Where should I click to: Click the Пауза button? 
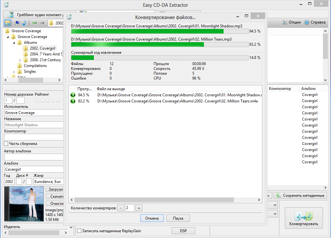(x=178, y=218)
